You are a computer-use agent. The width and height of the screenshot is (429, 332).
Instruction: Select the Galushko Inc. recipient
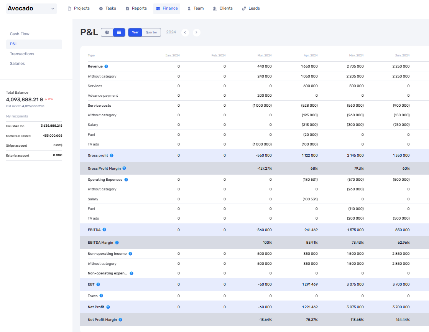coord(34,126)
